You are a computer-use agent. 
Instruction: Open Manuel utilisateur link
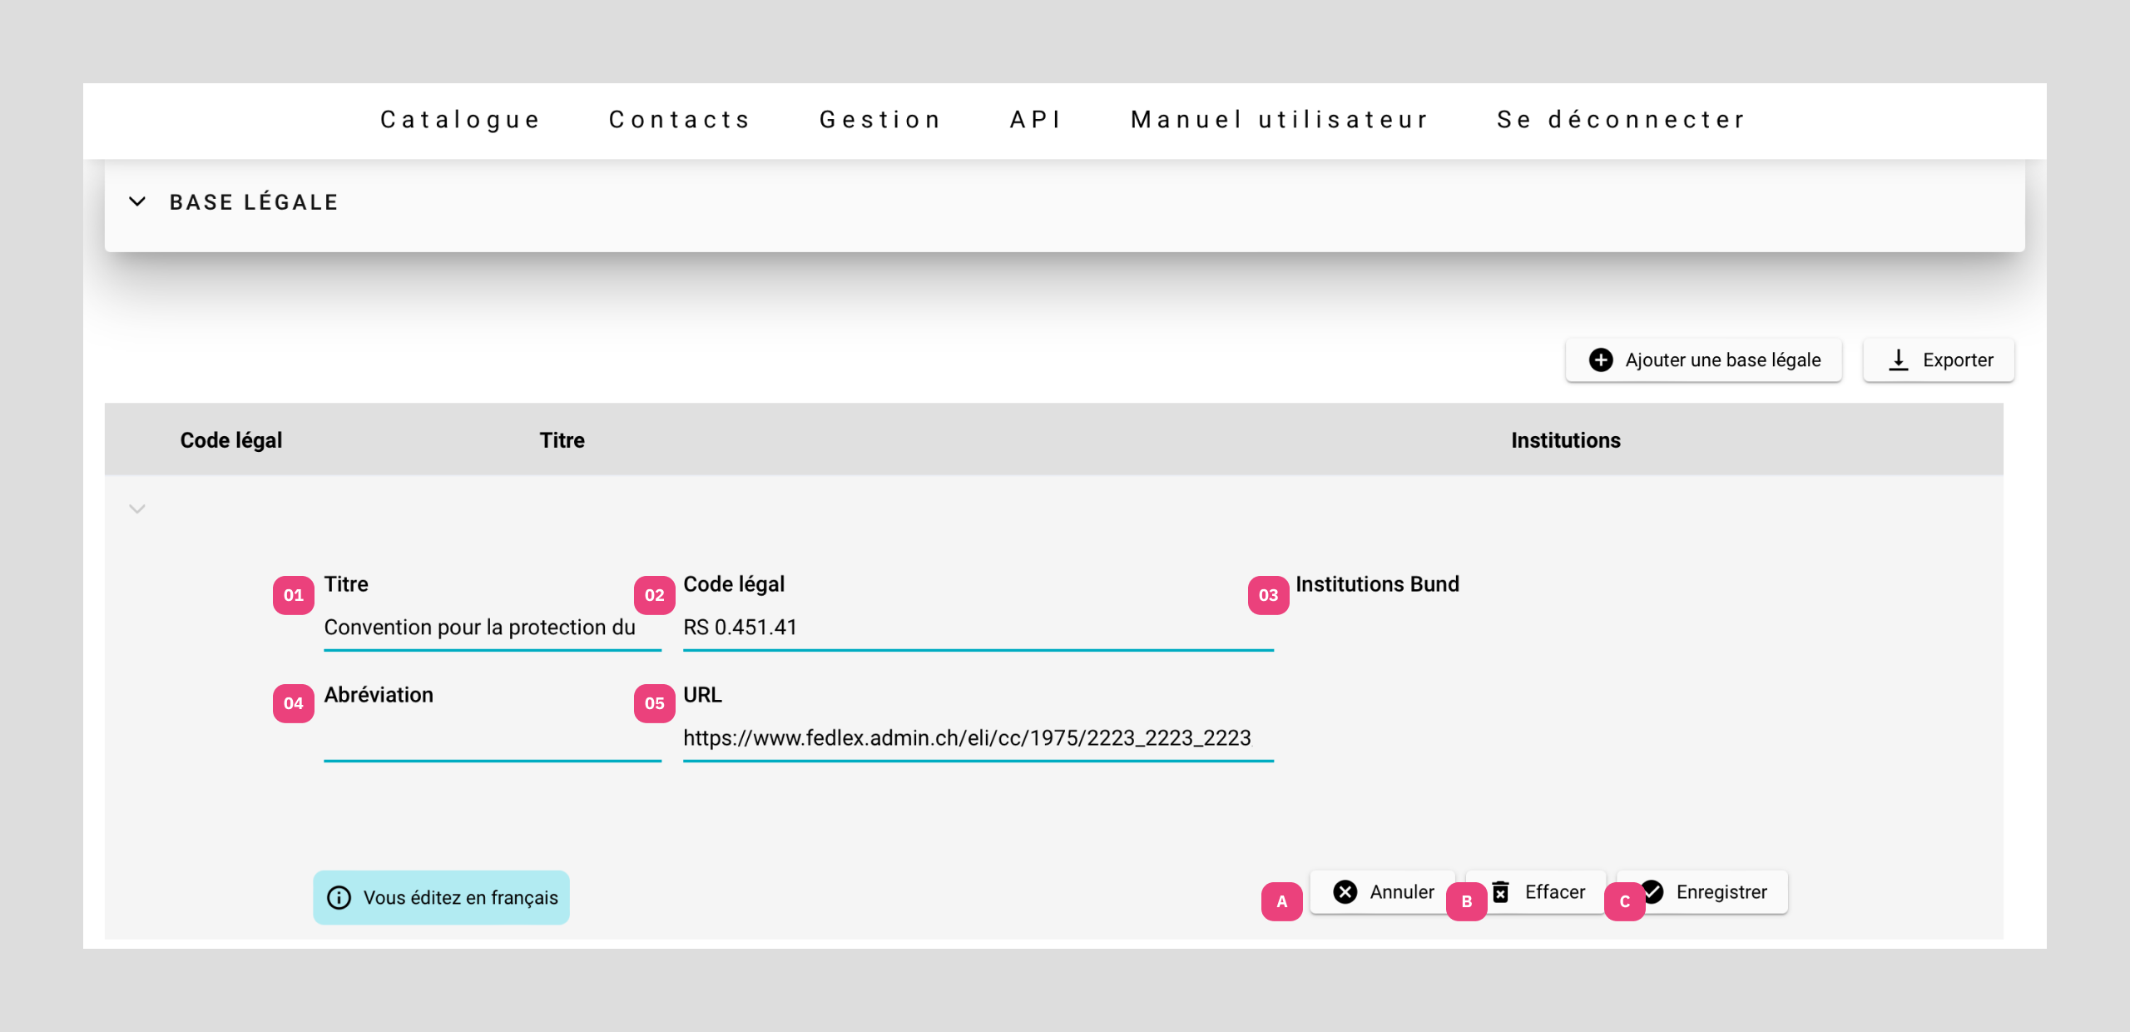pyautogui.click(x=1280, y=120)
